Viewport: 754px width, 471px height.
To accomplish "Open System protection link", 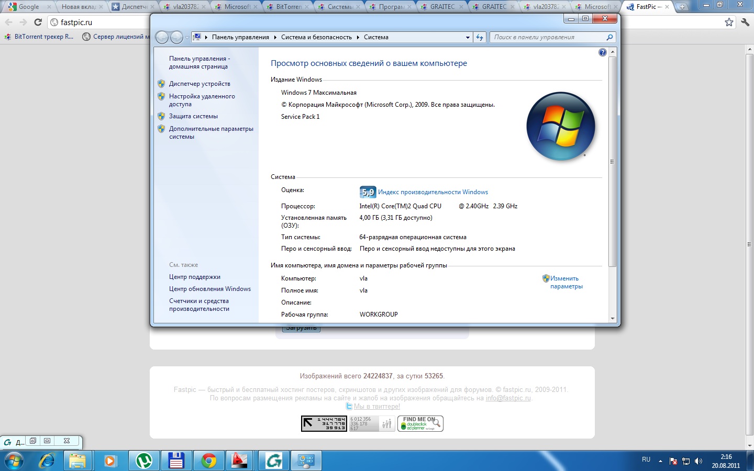I will [x=193, y=116].
